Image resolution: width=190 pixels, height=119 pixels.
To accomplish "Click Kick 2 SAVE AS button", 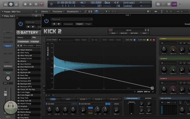I will point(123,33).
